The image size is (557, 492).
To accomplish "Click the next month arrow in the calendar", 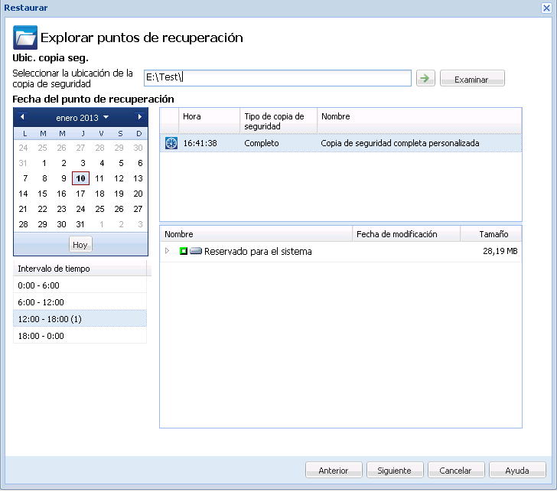I will tap(139, 117).
